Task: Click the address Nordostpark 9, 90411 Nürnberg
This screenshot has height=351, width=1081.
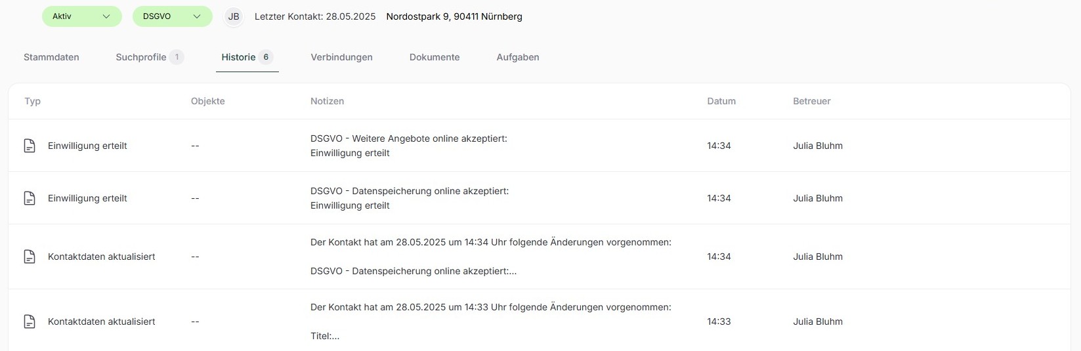Action: point(454,16)
